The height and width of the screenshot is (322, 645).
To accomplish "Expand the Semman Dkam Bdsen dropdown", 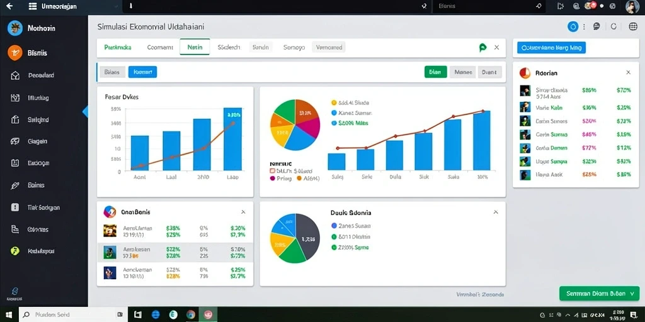I will pyautogui.click(x=599, y=294).
